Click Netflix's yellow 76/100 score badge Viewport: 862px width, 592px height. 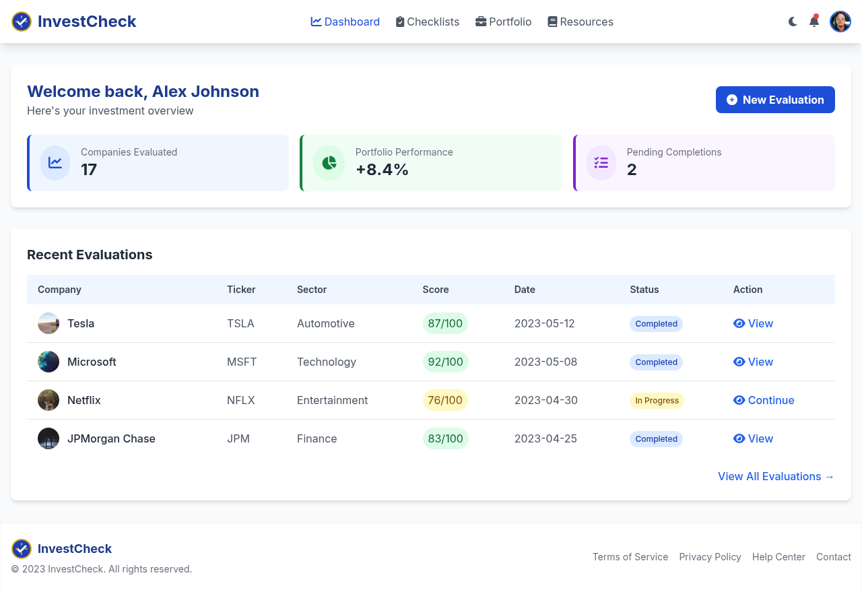[x=445, y=400]
